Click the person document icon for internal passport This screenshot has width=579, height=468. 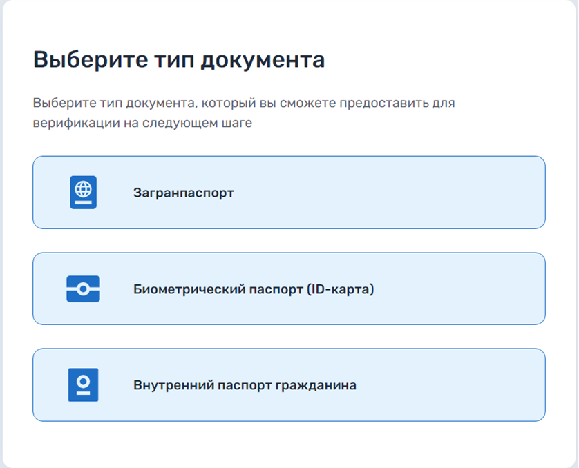point(82,384)
